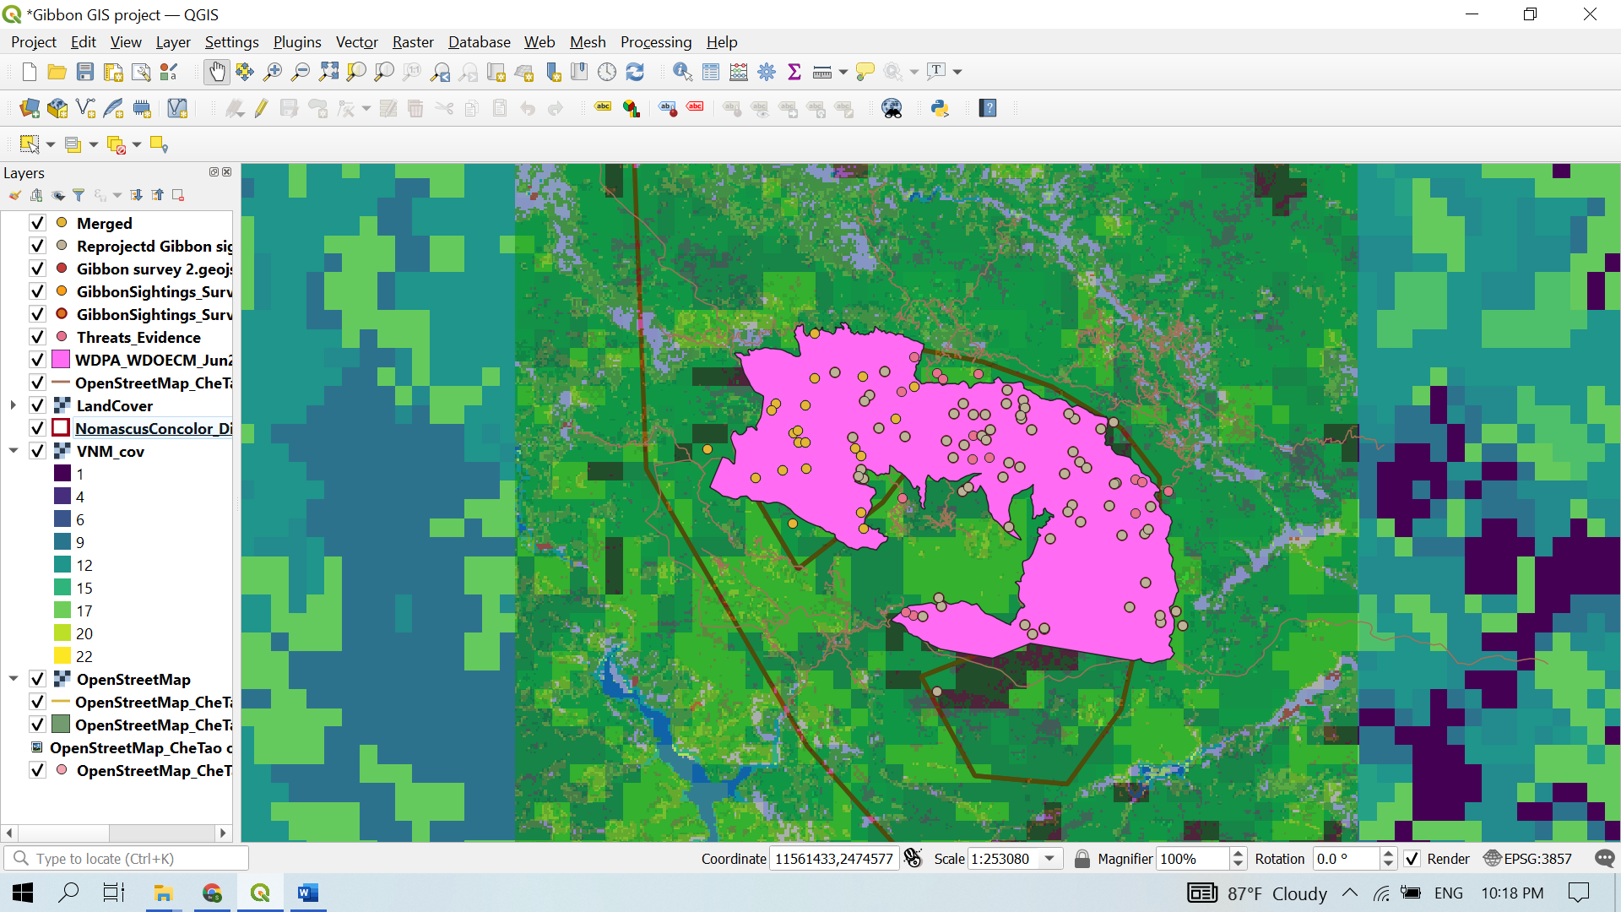Increase the Magnifier value stepper
This screenshot has height=912, width=1621.
click(x=1238, y=854)
